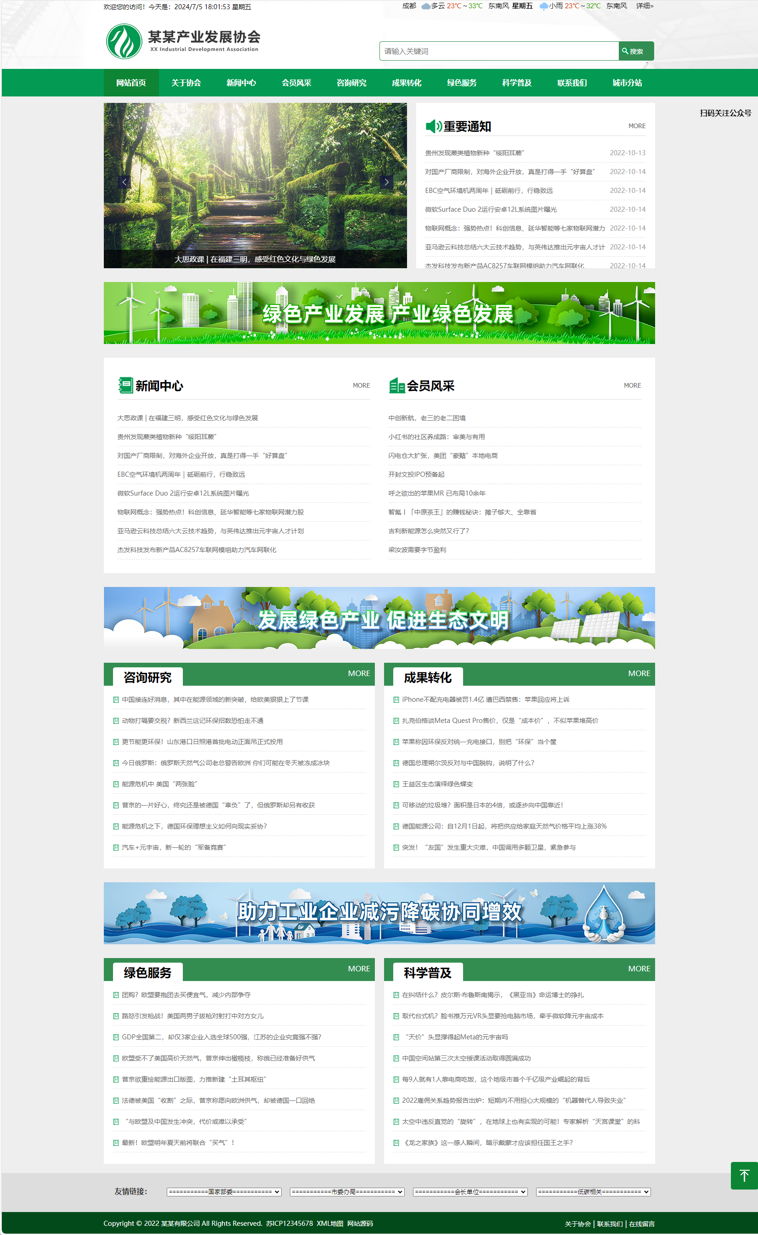Click MORE in 重要通知 panel
This screenshot has width=758, height=1235.
[x=637, y=126]
